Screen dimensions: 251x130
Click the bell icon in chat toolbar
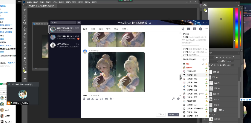(111, 99)
